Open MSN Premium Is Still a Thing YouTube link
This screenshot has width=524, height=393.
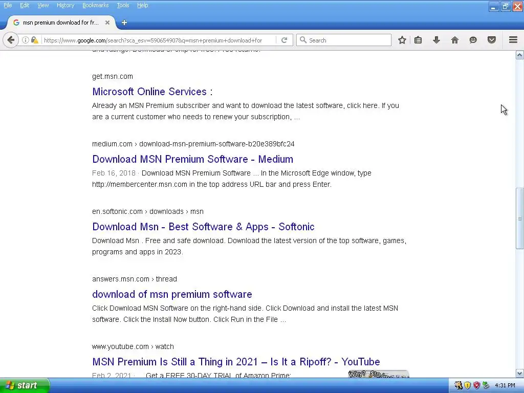coord(236,362)
